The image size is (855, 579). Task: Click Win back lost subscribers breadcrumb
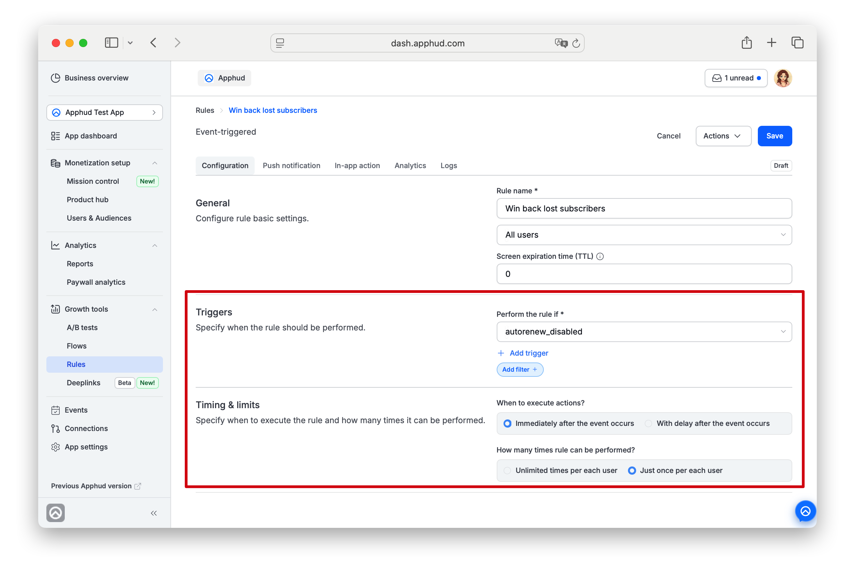click(x=273, y=110)
